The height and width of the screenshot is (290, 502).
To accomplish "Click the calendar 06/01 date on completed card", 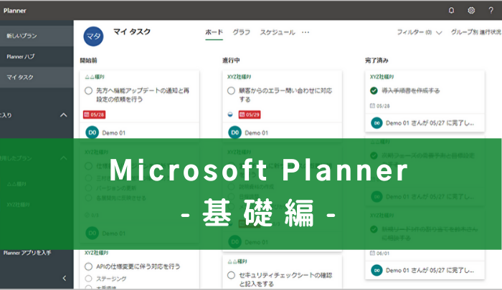I will 380,253.
